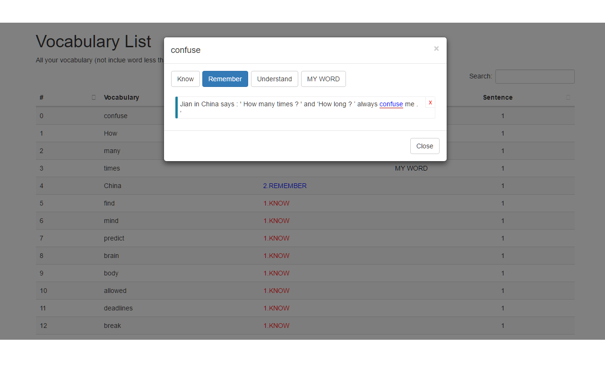Select the word 'body' in table

[x=111, y=273]
